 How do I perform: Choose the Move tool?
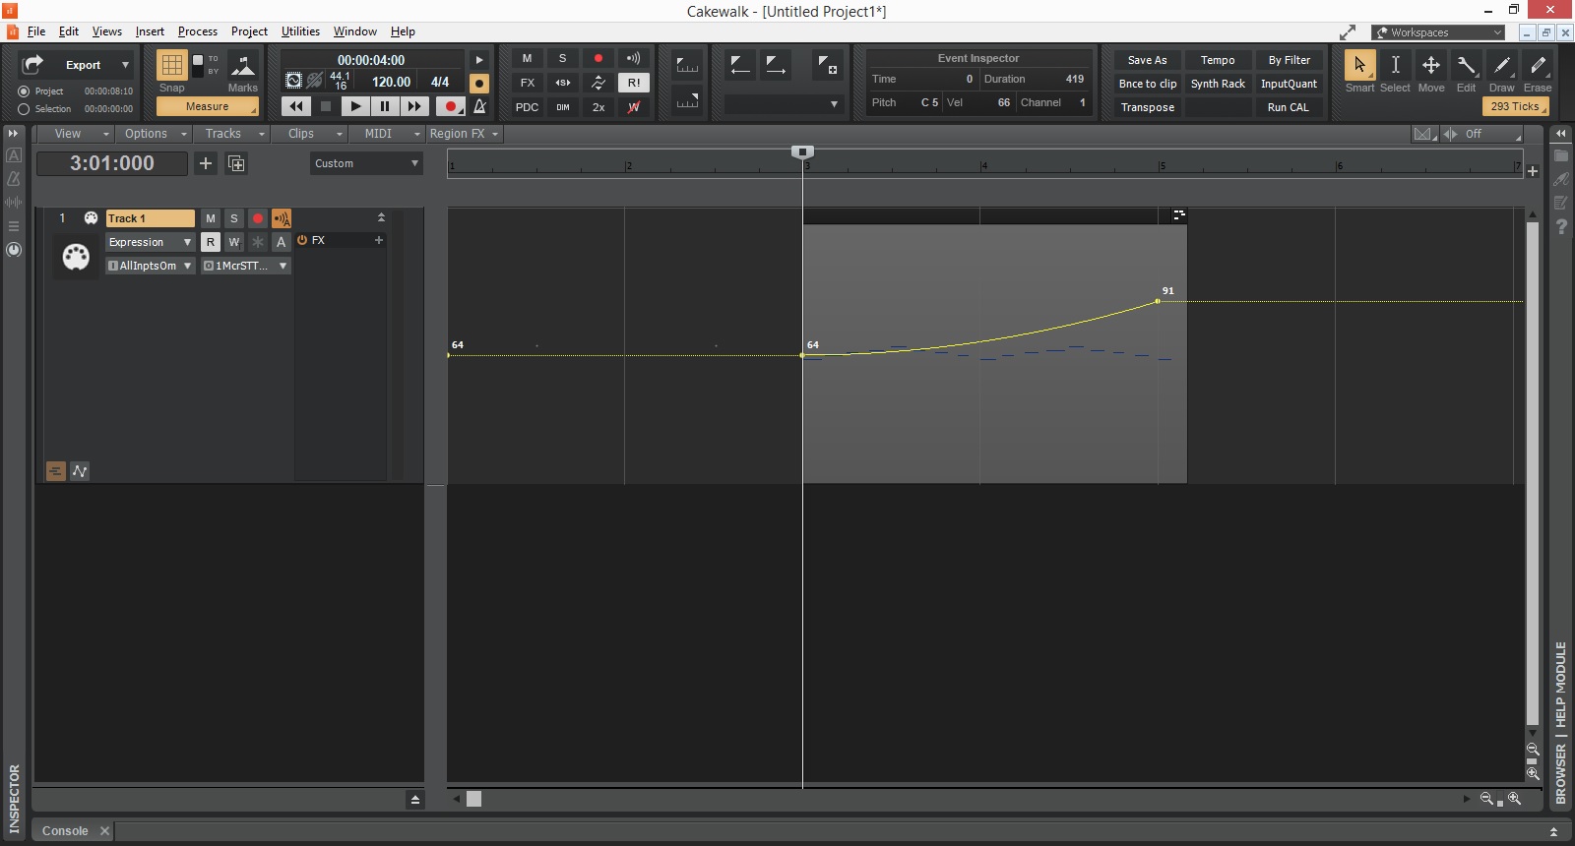point(1431,65)
